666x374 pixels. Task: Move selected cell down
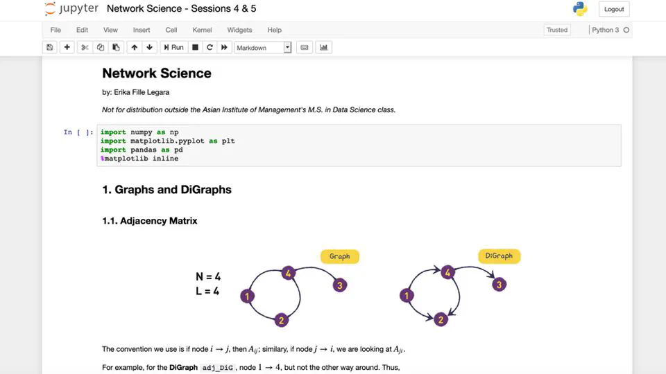(x=149, y=47)
